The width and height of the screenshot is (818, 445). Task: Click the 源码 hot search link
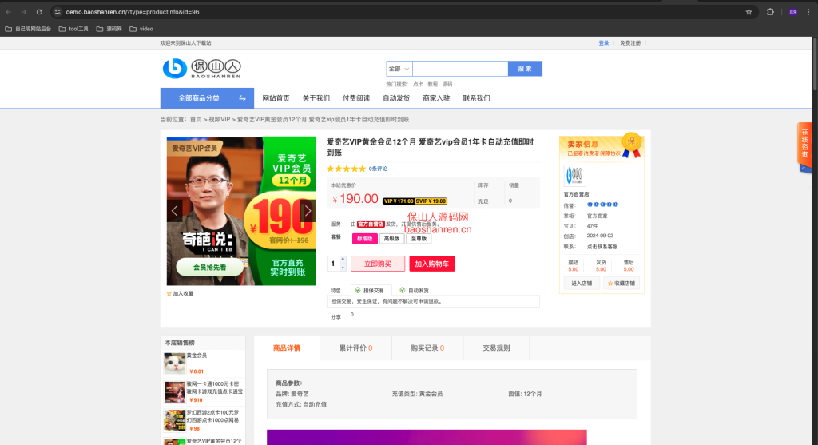[447, 84]
